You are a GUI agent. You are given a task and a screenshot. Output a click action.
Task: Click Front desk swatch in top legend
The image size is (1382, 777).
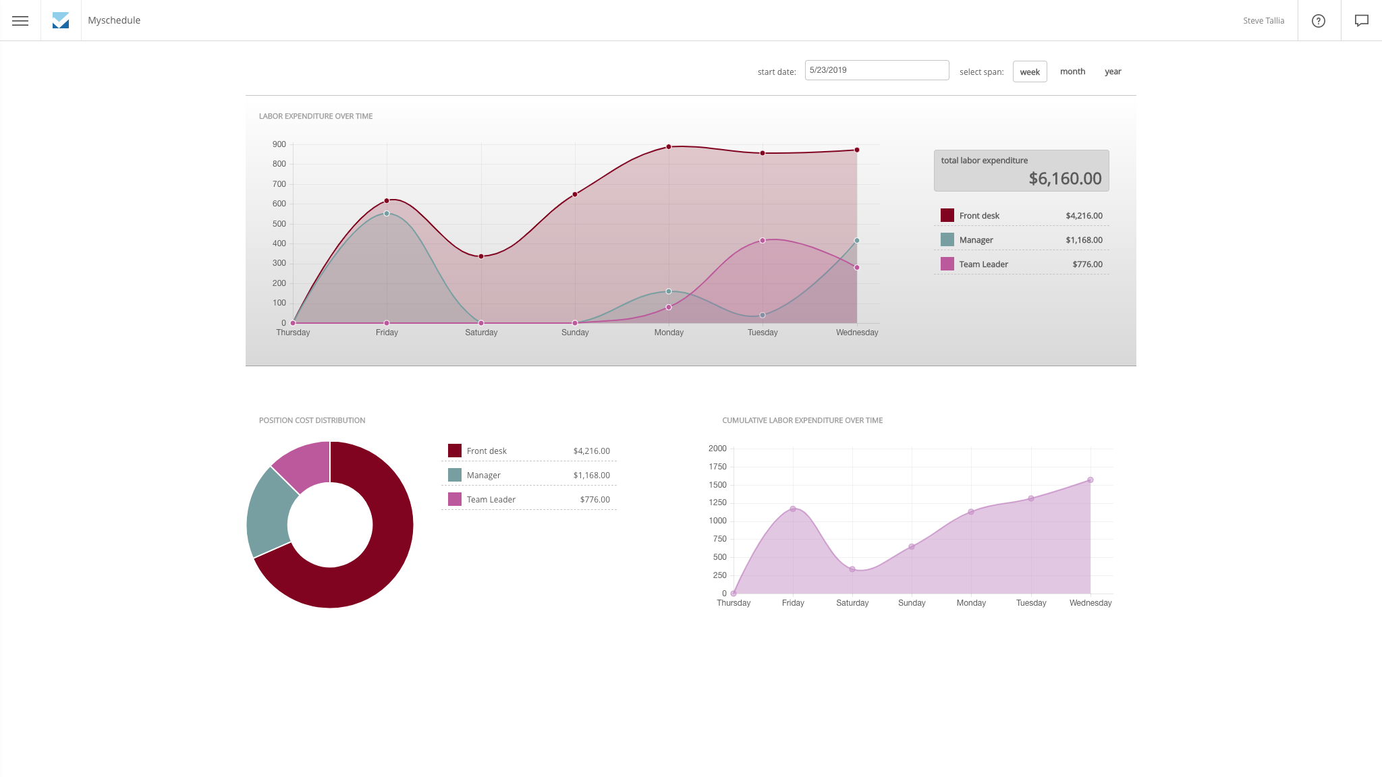click(x=947, y=216)
